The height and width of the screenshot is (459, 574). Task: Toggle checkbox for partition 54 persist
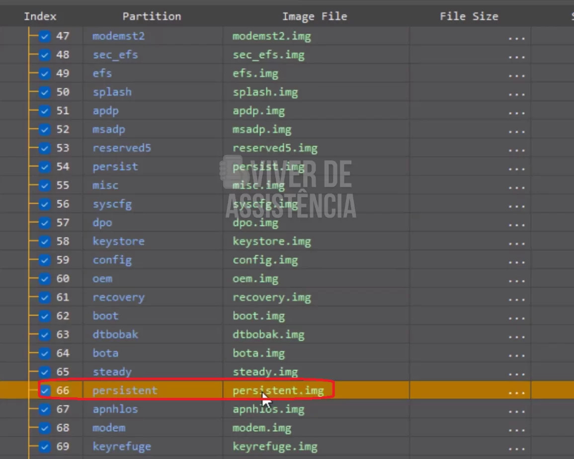[x=45, y=167]
